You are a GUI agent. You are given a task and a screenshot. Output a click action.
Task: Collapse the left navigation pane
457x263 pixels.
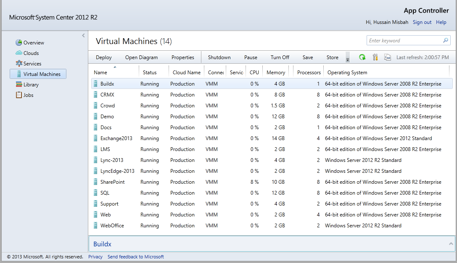[83, 36]
